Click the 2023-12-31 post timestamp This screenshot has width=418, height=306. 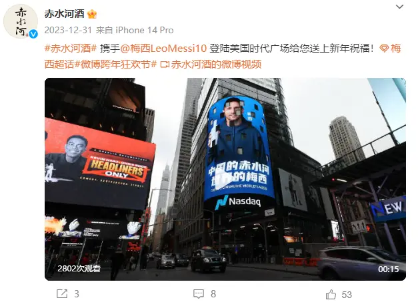68,30
